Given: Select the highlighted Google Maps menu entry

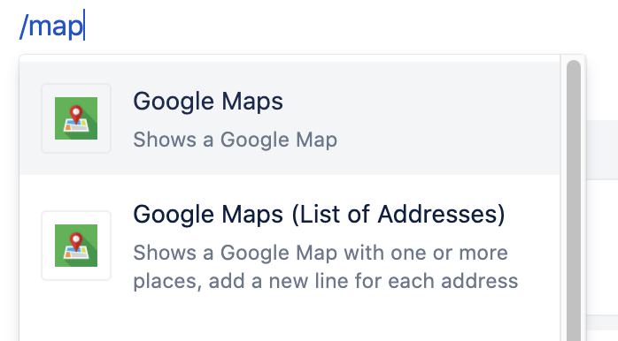Looking at the screenshot, I should click(x=290, y=118).
